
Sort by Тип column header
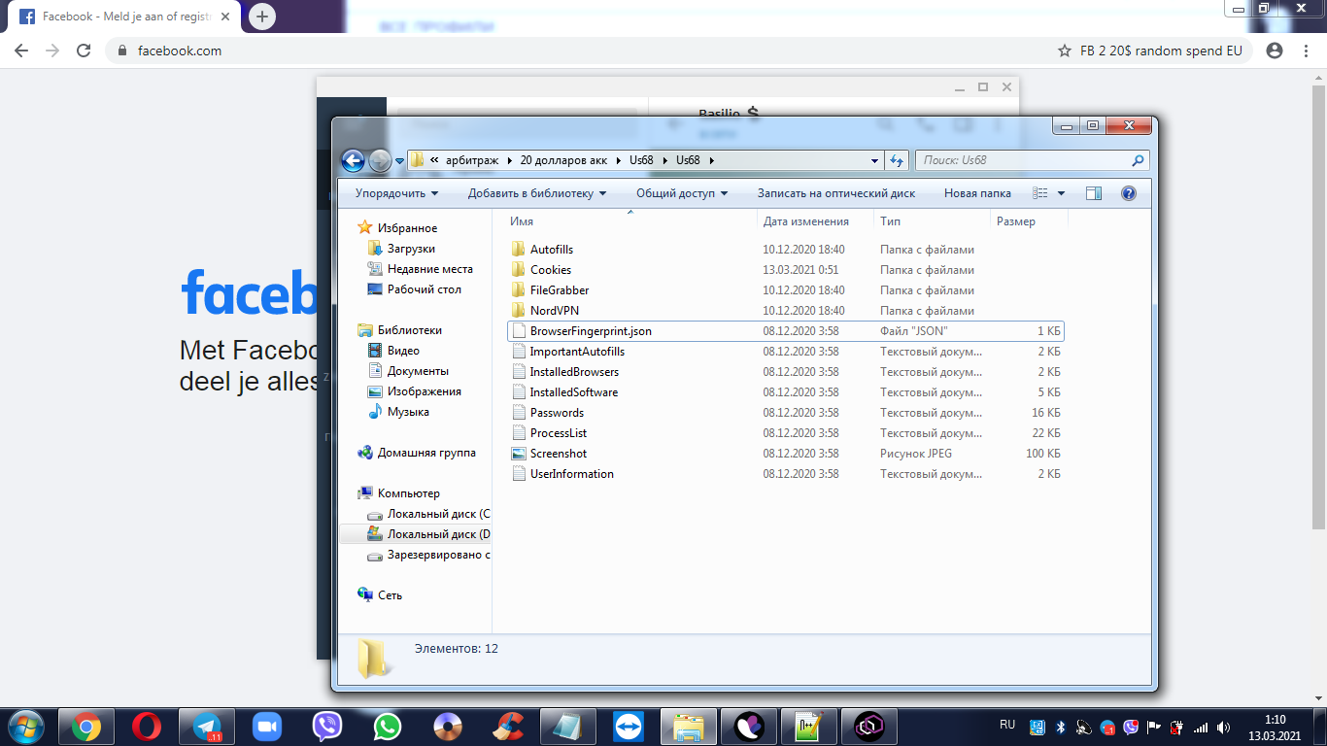890,221
